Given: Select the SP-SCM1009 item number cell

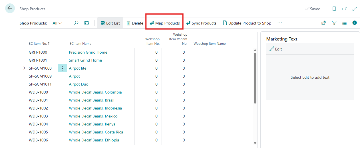Looking at the screenshot, I should point(42,76).
